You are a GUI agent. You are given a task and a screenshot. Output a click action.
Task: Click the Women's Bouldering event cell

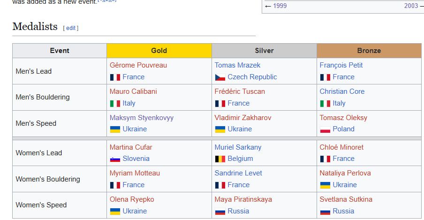click(48, 179)
